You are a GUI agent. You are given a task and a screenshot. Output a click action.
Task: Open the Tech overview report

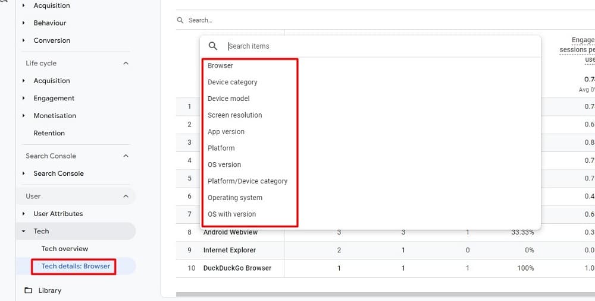(x=64, y=249)
